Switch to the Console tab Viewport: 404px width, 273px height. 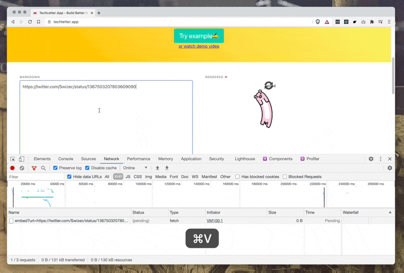(66, 159)
